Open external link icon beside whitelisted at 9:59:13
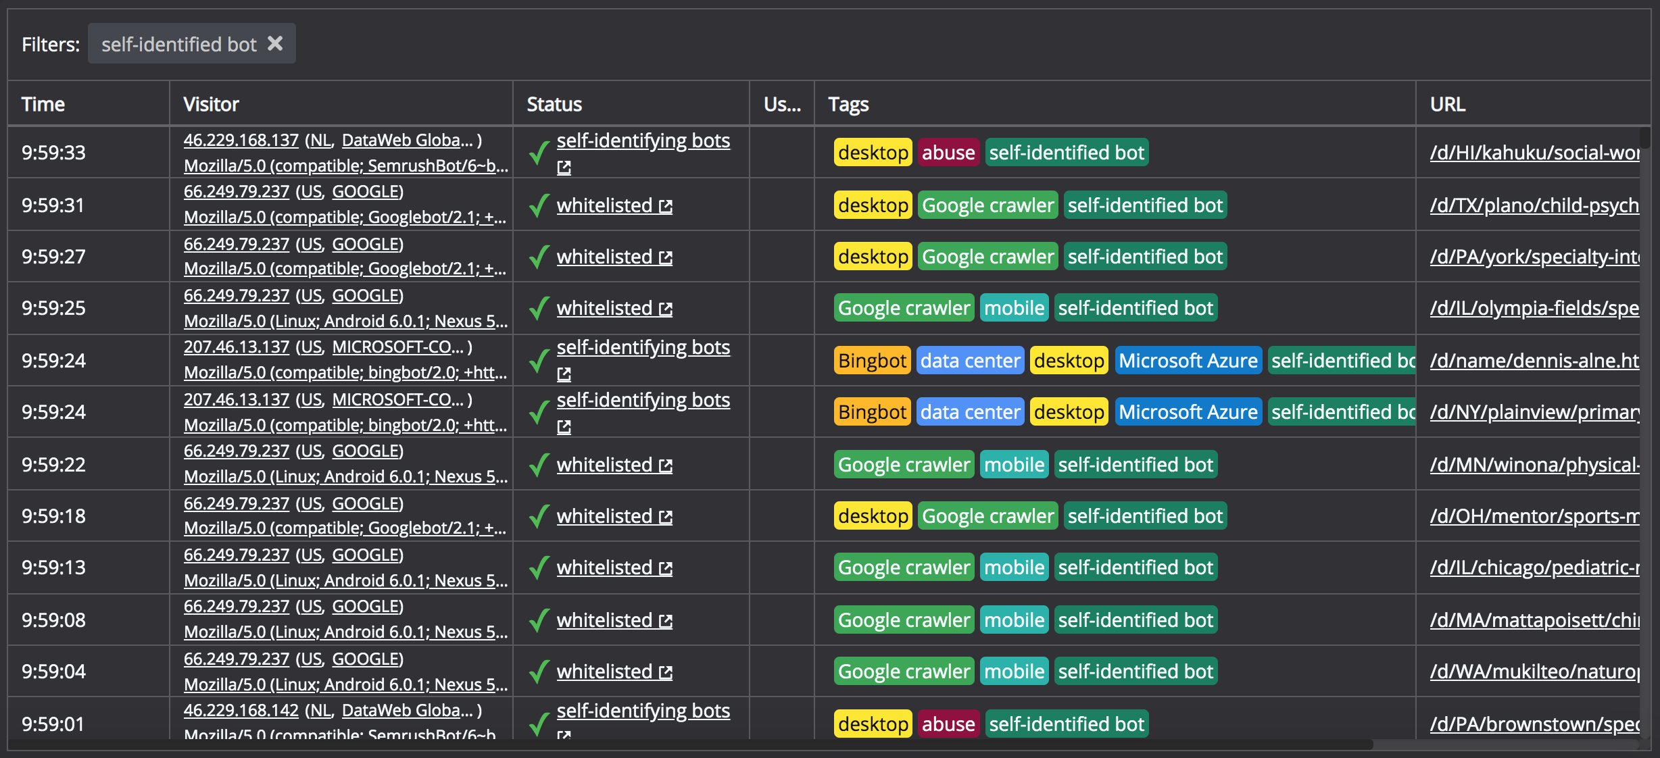This screenshot has width=1660, height=758. click(x=666, y=568)
